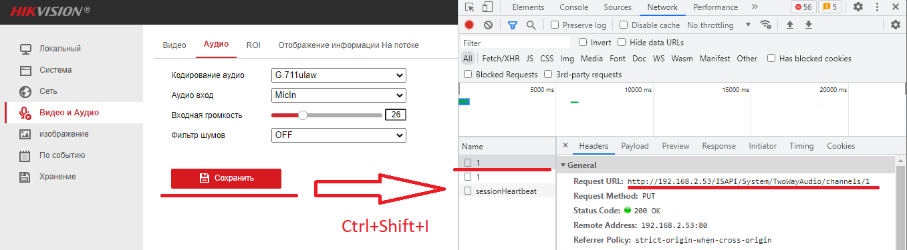Collapse the General headers section

coord(563,165)
